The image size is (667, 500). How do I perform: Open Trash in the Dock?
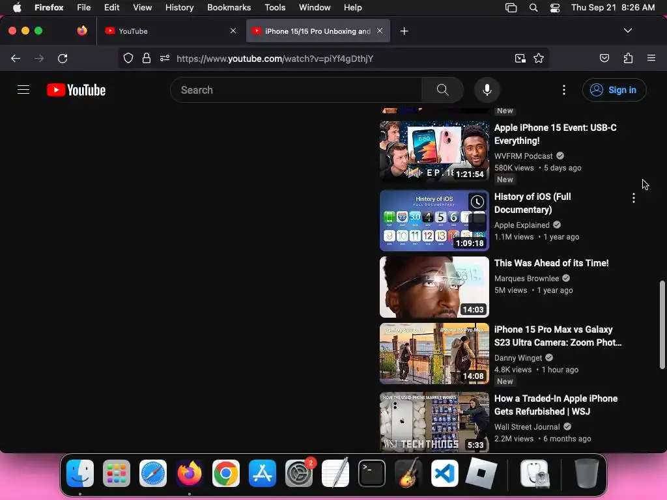click(x=586, y=473)
